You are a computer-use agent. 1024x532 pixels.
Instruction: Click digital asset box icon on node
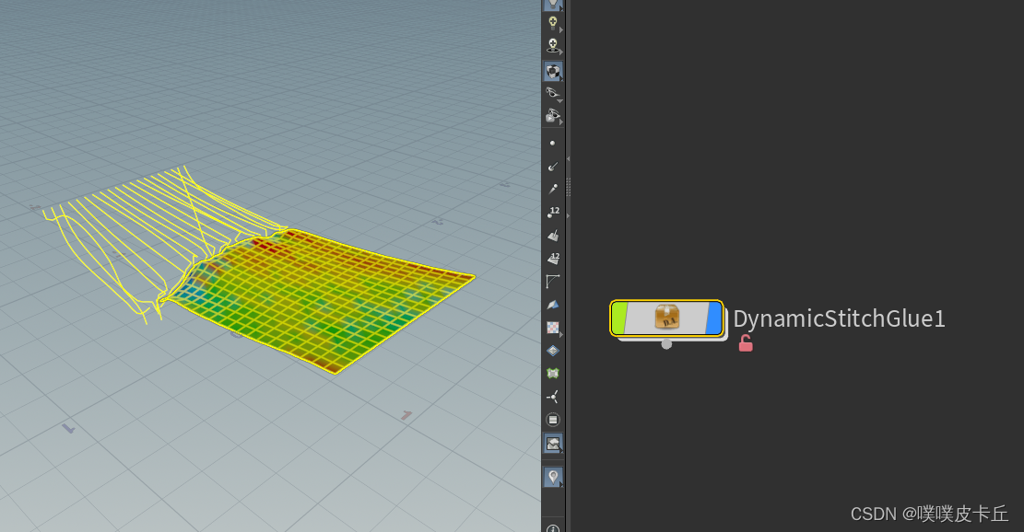tap(666, 317)
